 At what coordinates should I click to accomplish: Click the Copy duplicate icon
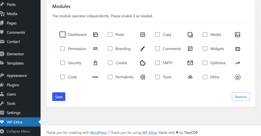190,35
